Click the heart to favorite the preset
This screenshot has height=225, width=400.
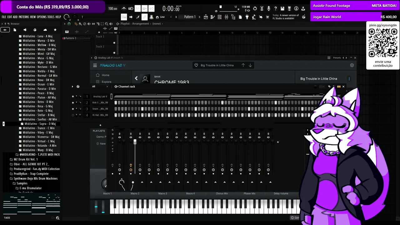tap(196, 65)
